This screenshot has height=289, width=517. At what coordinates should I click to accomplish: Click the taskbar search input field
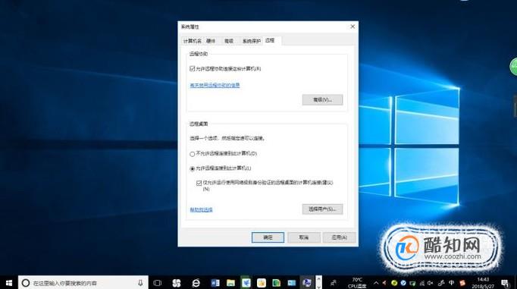coord(83,283)
